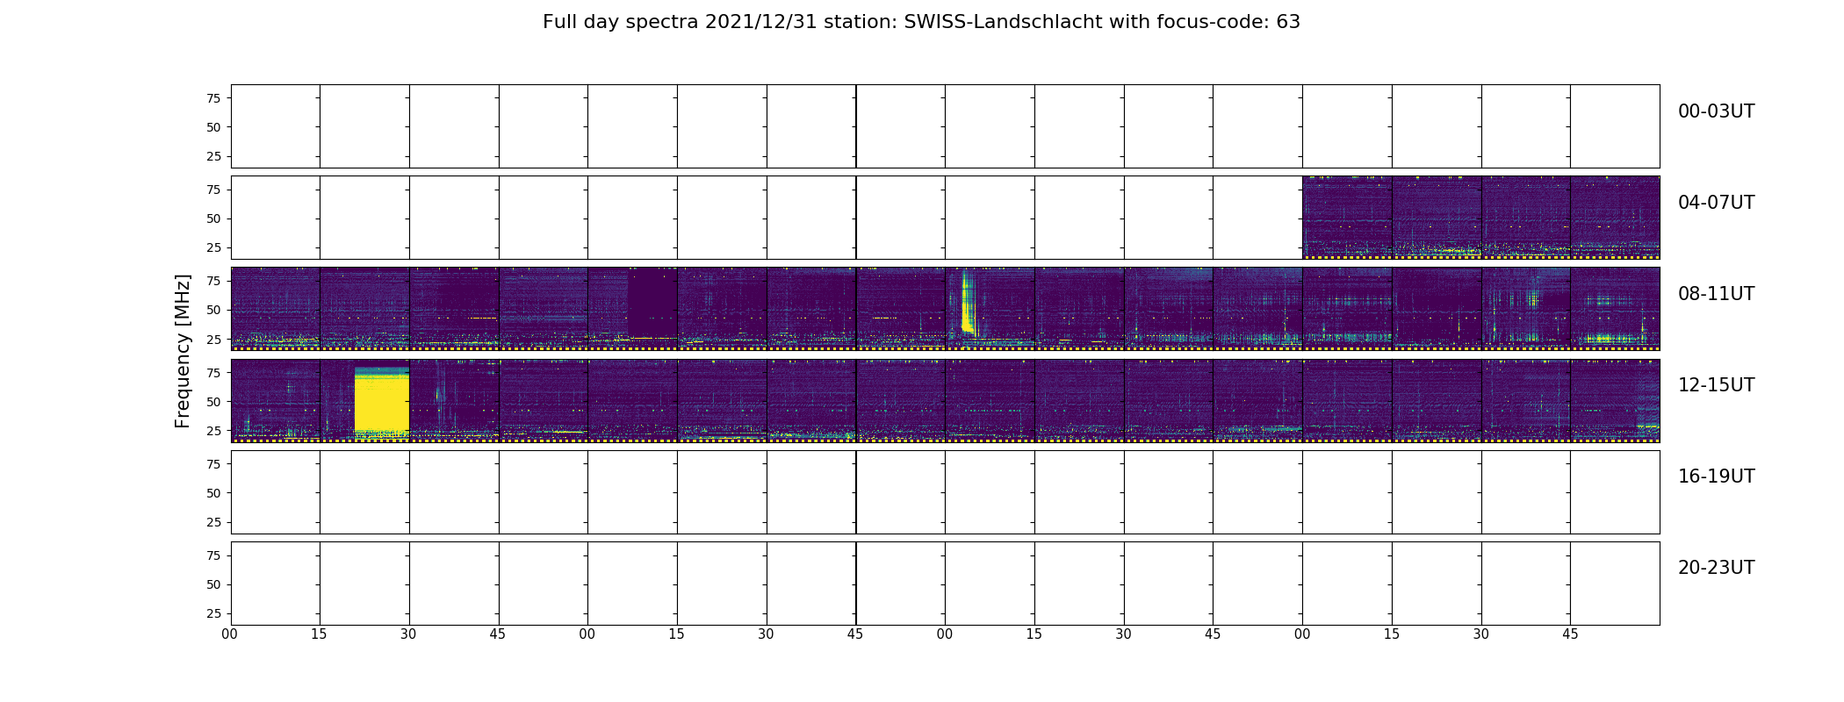The height and width of the screenshot is (702, 1844).
Task: Click the 75 tick of the 04-07UT row
Action: coord(213,190)
